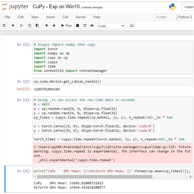Image resolution: width=194 pixels, height=194 pixels.
Task: Click the Logout button
Action: tap(189, 7)
